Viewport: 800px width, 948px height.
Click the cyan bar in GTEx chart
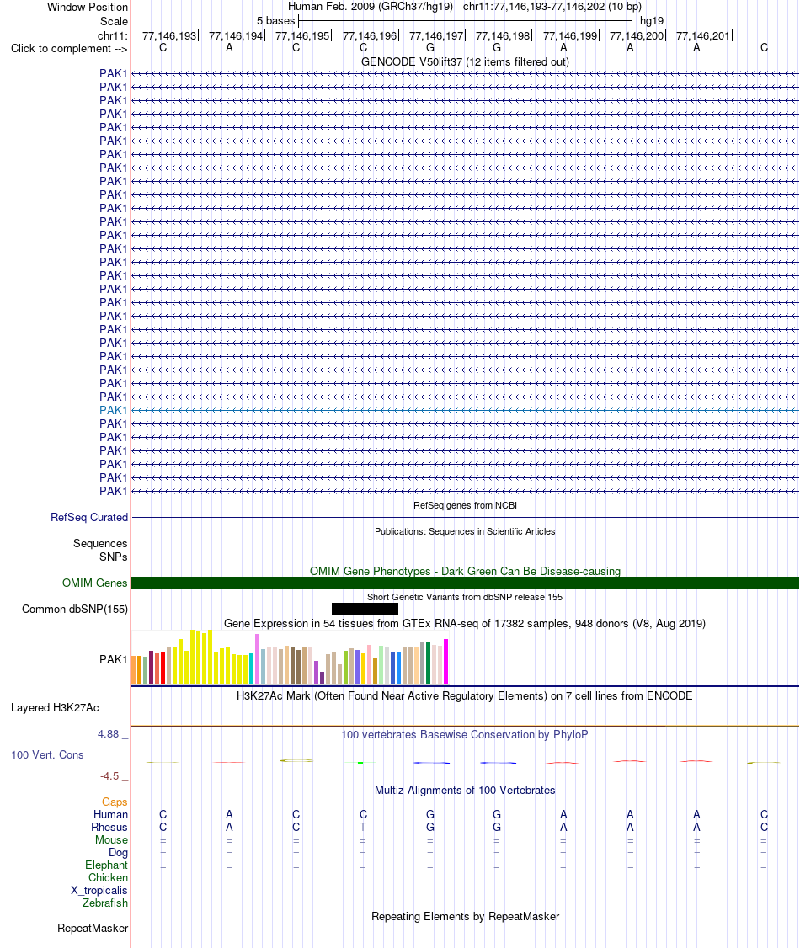click(252, 668)
